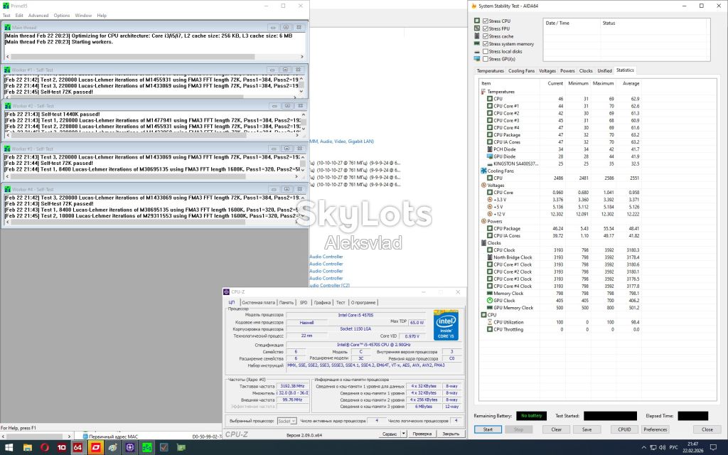Open the Options menu in Prime95
This screenshot has width=728, height=455.
tap(62, 16)
